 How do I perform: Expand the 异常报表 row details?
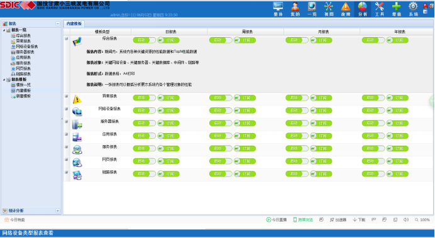[66, 96]
